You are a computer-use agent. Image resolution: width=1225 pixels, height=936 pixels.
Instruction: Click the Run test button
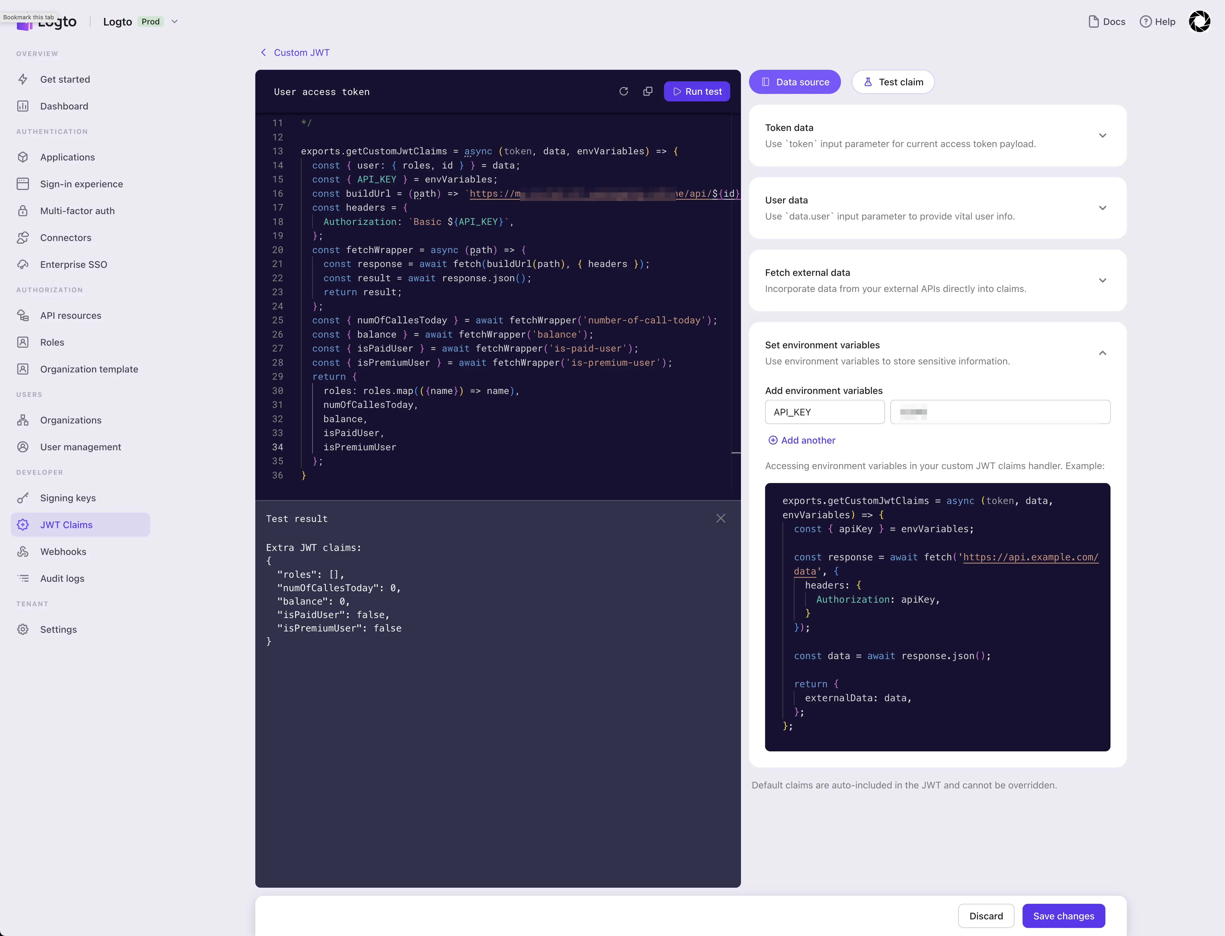pos(697,91)
